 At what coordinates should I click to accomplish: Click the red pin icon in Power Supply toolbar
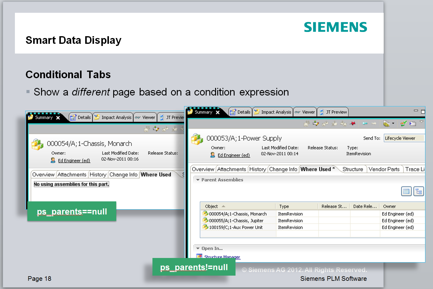(353, 124)
